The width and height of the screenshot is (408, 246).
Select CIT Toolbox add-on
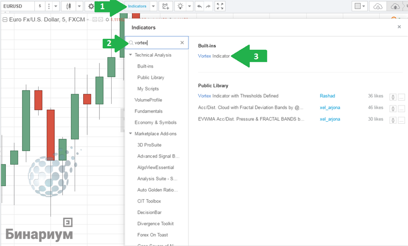[149, 201]
